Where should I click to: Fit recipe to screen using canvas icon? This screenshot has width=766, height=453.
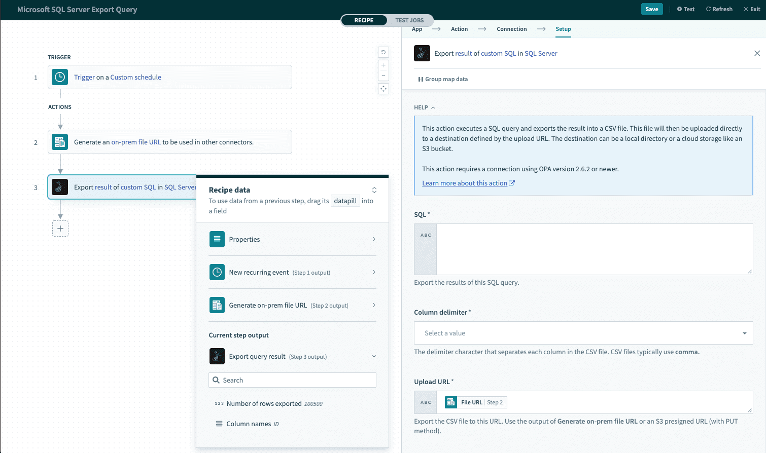coord(383,88)
